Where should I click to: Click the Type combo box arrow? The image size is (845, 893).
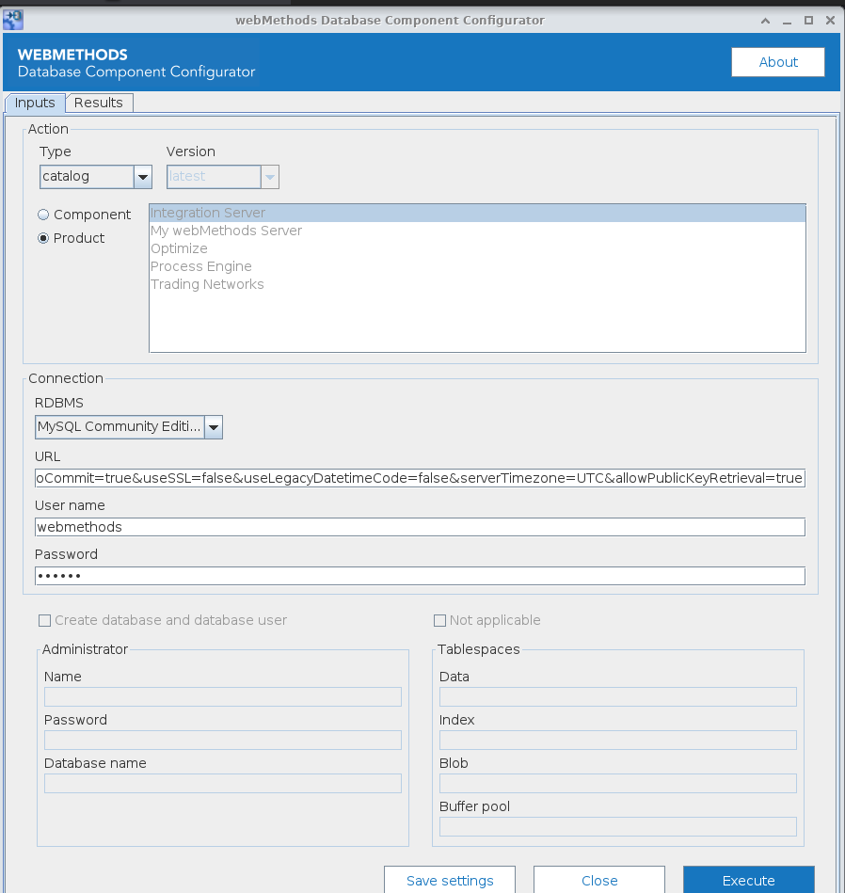(143, 177)
